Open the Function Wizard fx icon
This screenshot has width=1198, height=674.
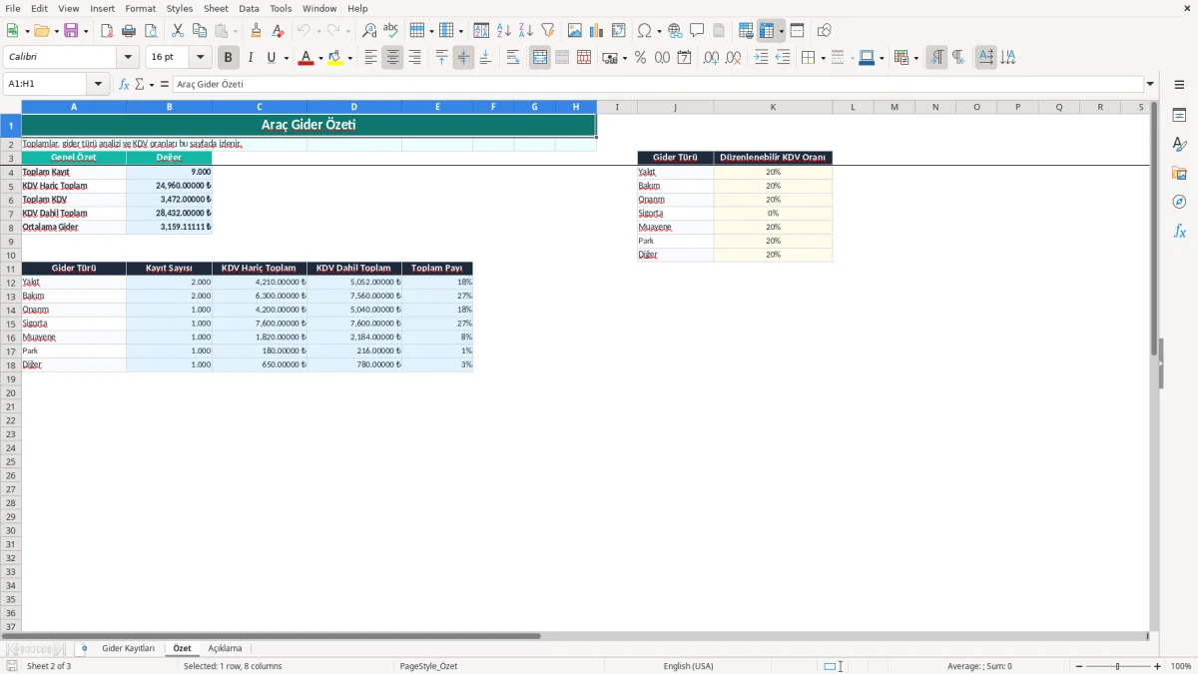(124, 85)
